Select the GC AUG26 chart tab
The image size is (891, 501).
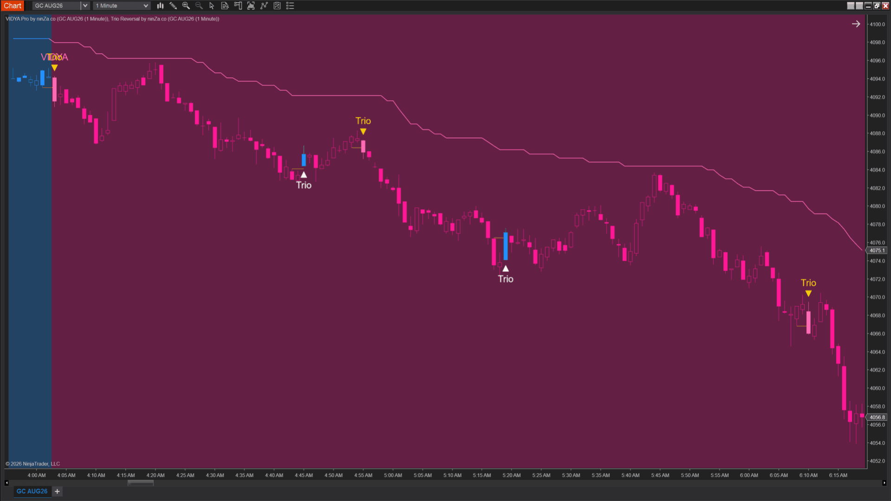[x=32, y=491]
